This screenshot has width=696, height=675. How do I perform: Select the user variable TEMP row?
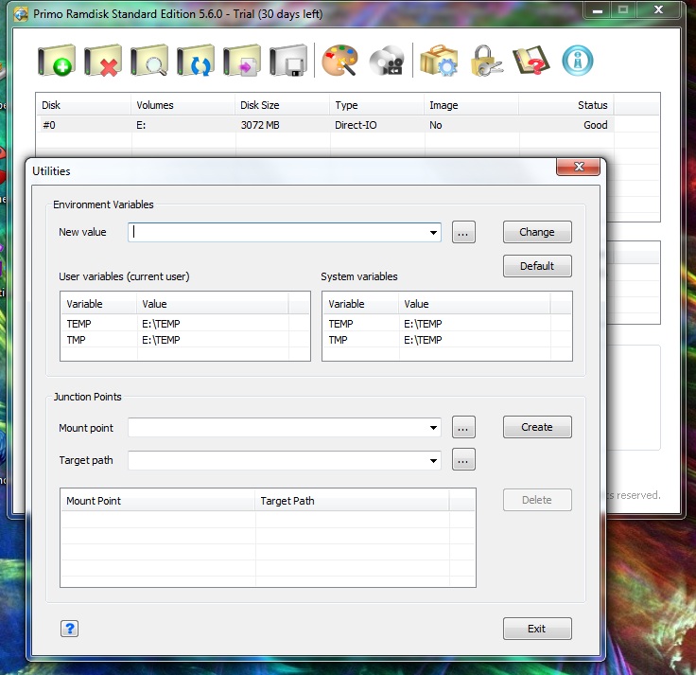click(184, 324)
